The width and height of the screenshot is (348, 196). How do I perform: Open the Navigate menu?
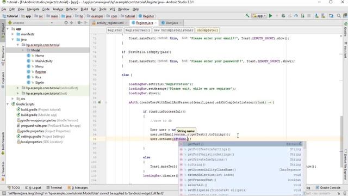[33, 9]
